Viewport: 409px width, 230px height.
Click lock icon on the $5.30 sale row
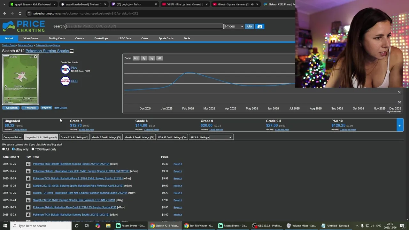[x=28, y=164]
